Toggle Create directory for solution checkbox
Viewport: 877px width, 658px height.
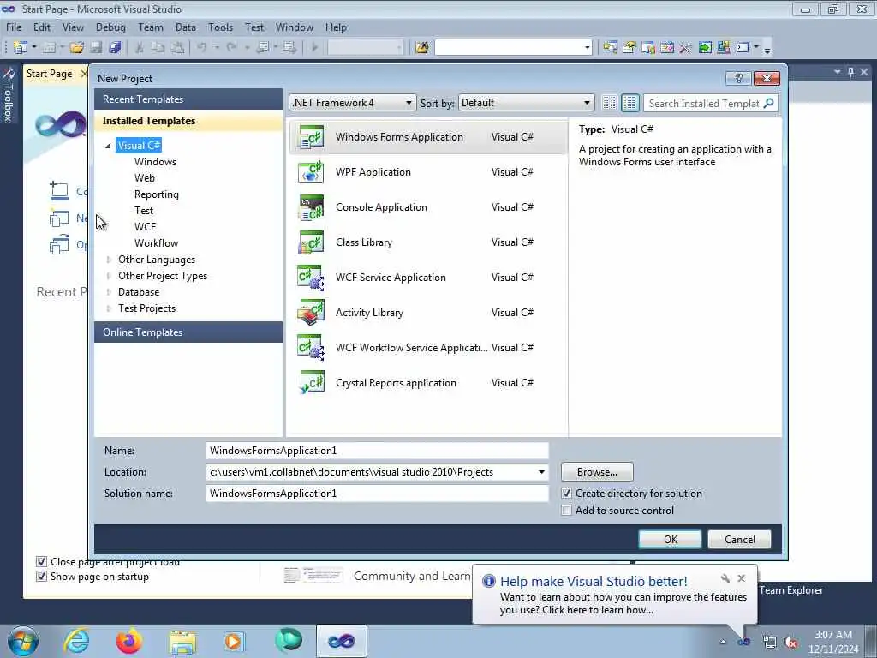click(x=567, y=493)
